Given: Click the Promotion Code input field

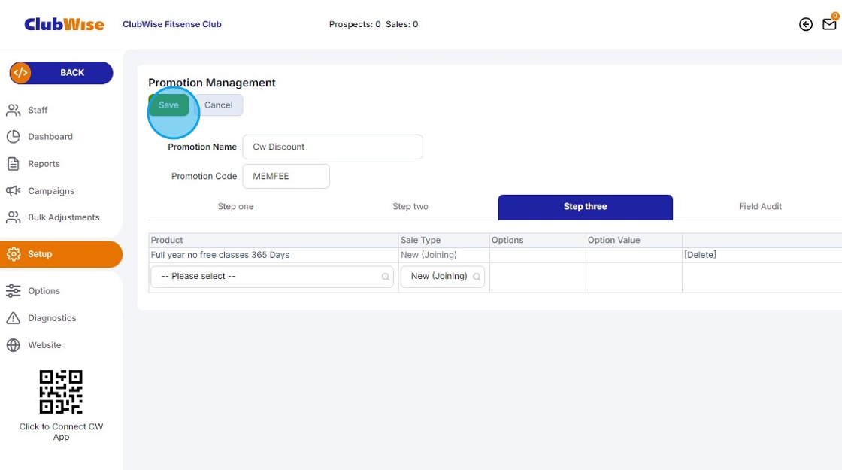Looking at the screenshot, I should click(286, 177).
